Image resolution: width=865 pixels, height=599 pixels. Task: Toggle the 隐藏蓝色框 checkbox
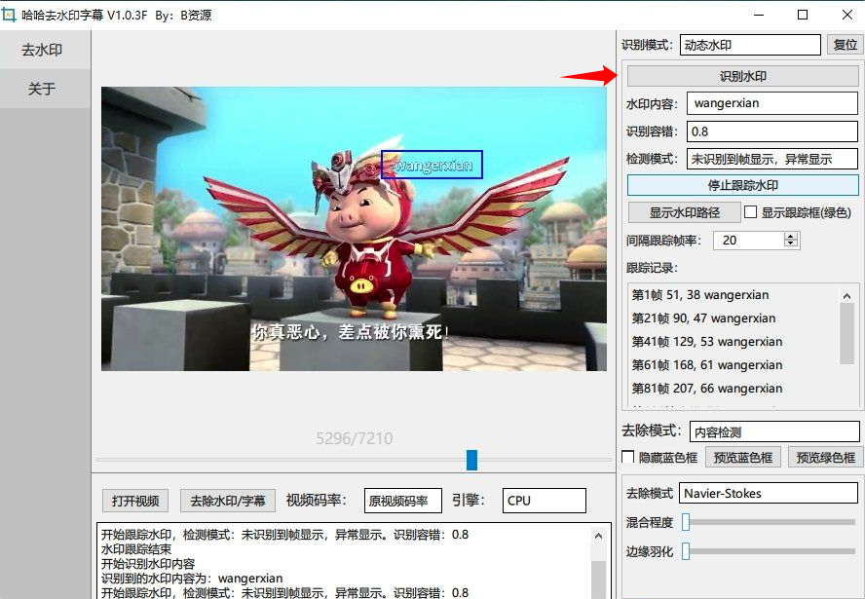(x=628, y=458)
